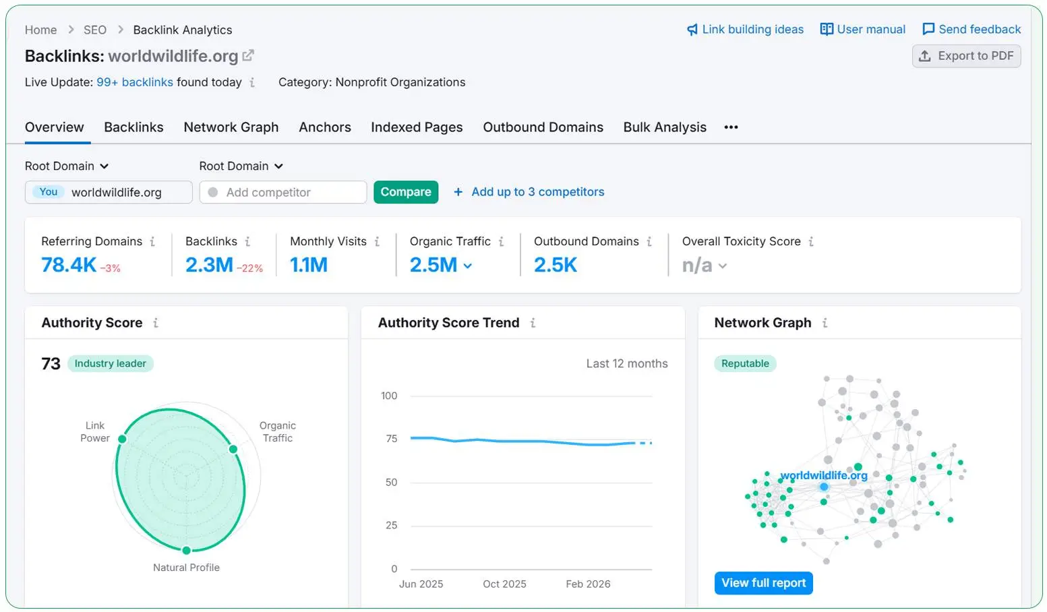Click the 2.3M backlinks value
1047x612 pixels.
pyautogui.click(x=209, y=265)
